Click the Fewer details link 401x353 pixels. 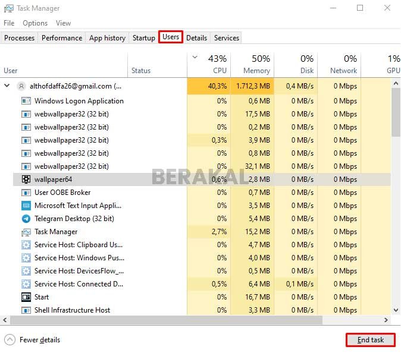[x=40, y=340]
